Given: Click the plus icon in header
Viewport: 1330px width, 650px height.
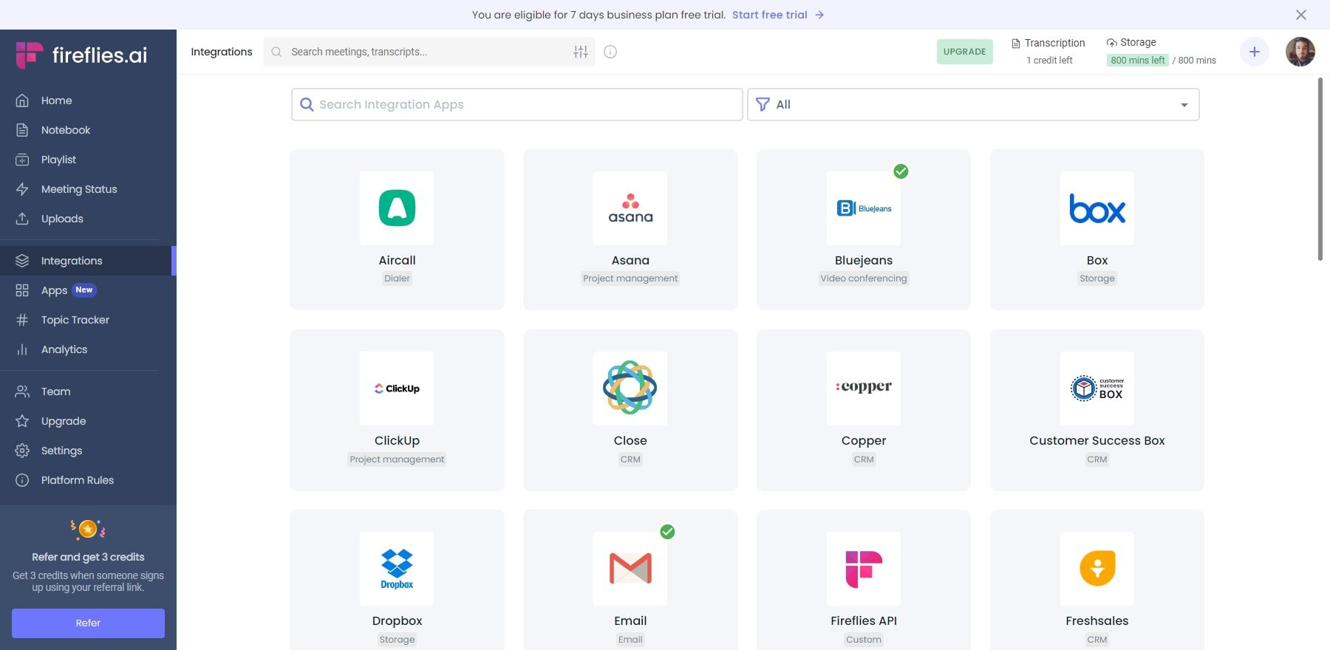Looking at the screenshot, I should [1254, 52].
